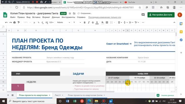Increase decimal places
The width and height of the screenshot is (185, 104).
coord(47,23)
